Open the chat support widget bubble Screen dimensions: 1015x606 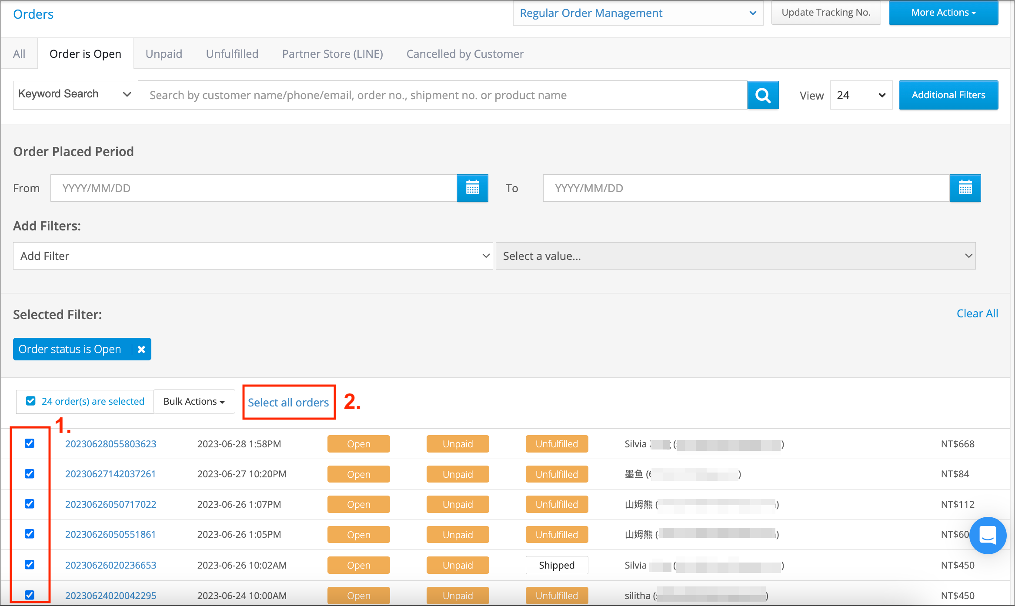988,536
